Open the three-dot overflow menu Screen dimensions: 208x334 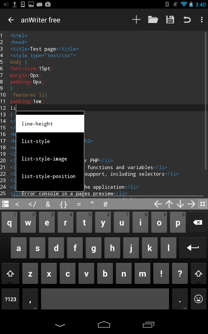[x=202, y=20]
